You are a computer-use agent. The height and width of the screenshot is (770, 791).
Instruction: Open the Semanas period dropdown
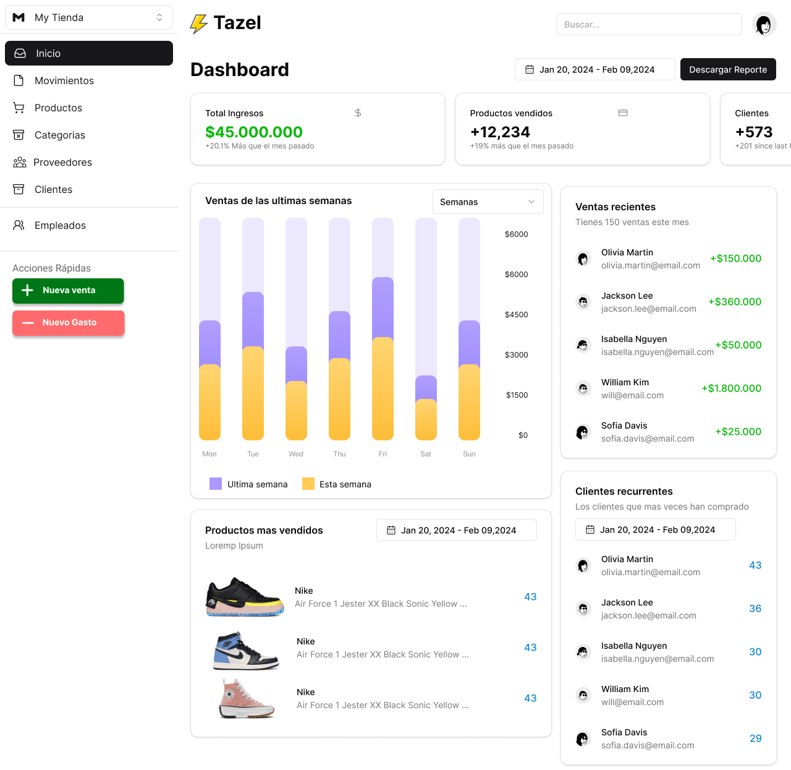[x=488, y=202]
